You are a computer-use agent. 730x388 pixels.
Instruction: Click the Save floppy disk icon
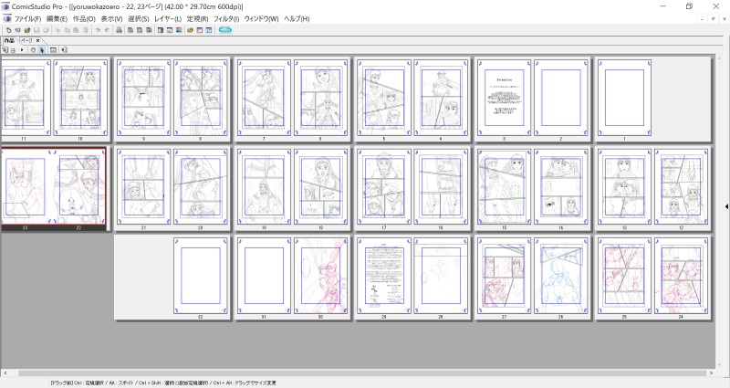pos(36,30)
